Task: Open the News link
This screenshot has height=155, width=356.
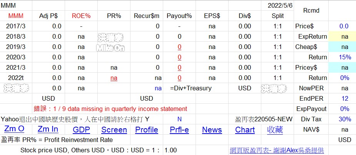Action: pos(212,130)
